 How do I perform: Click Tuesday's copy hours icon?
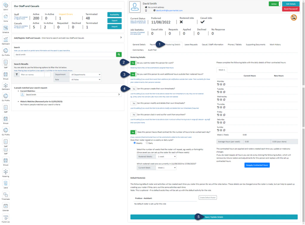[x=224, y=92]
